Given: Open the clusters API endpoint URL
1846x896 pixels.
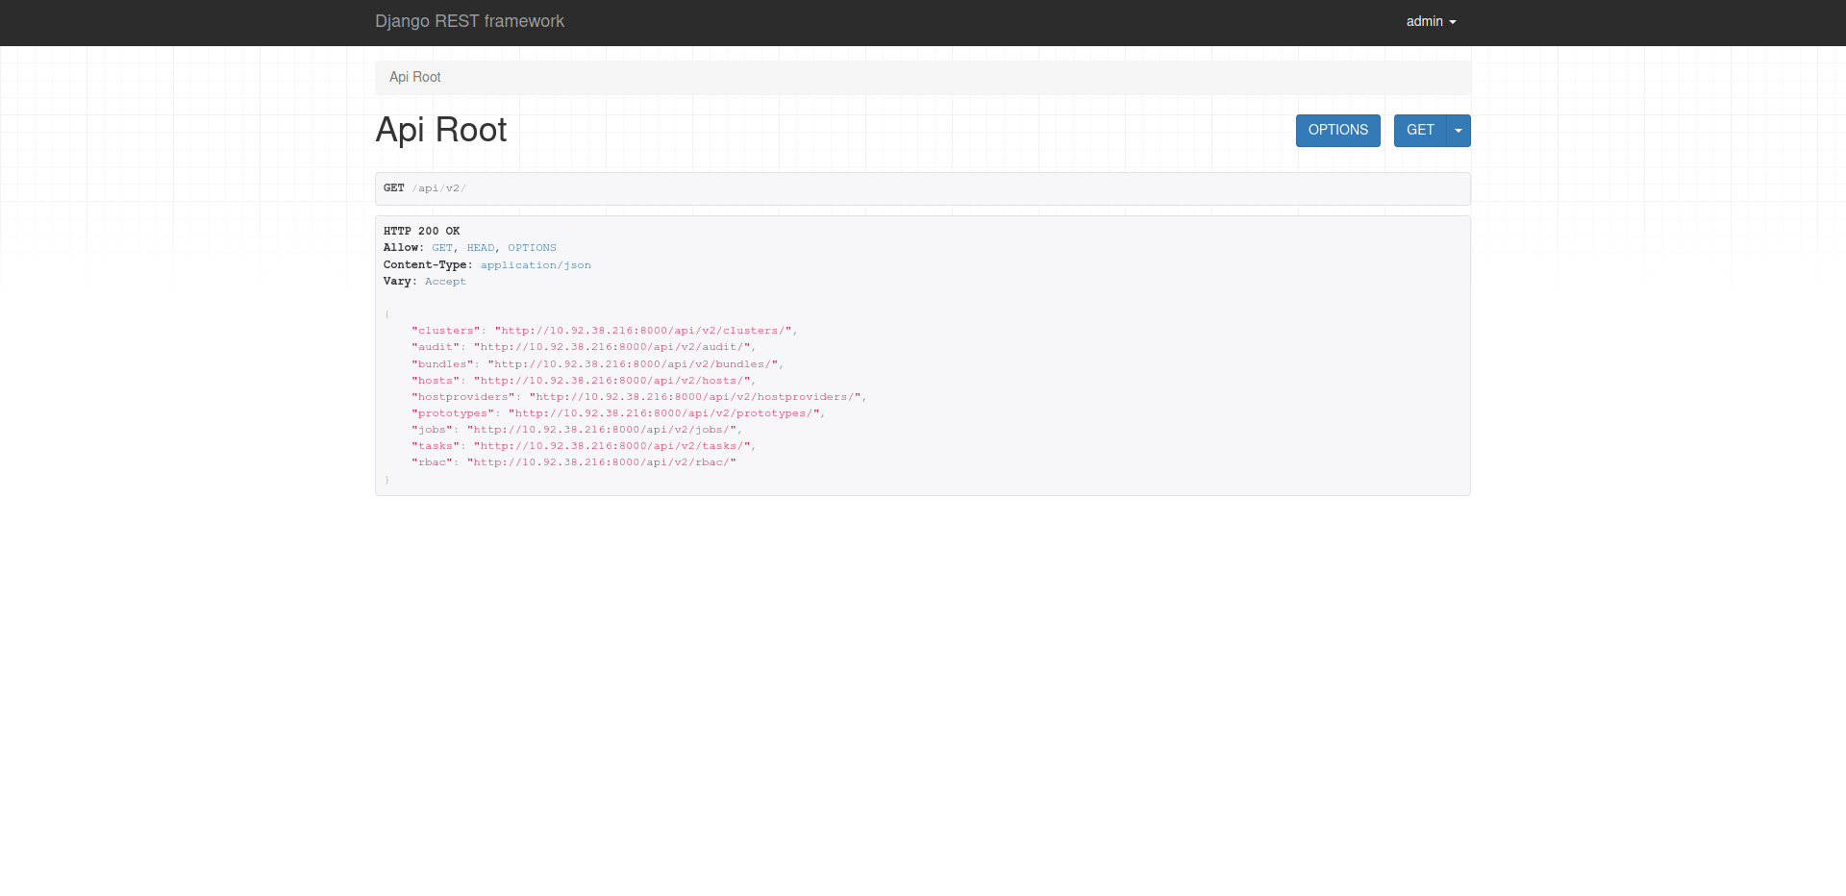Looking at the screenshot, I should pos(643,331).
